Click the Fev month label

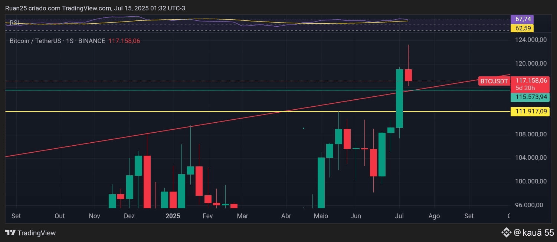208,216
